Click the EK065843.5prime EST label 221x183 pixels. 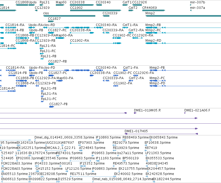[163, 137]
